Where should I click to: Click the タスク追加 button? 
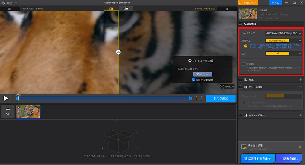(x=221, y=99)
